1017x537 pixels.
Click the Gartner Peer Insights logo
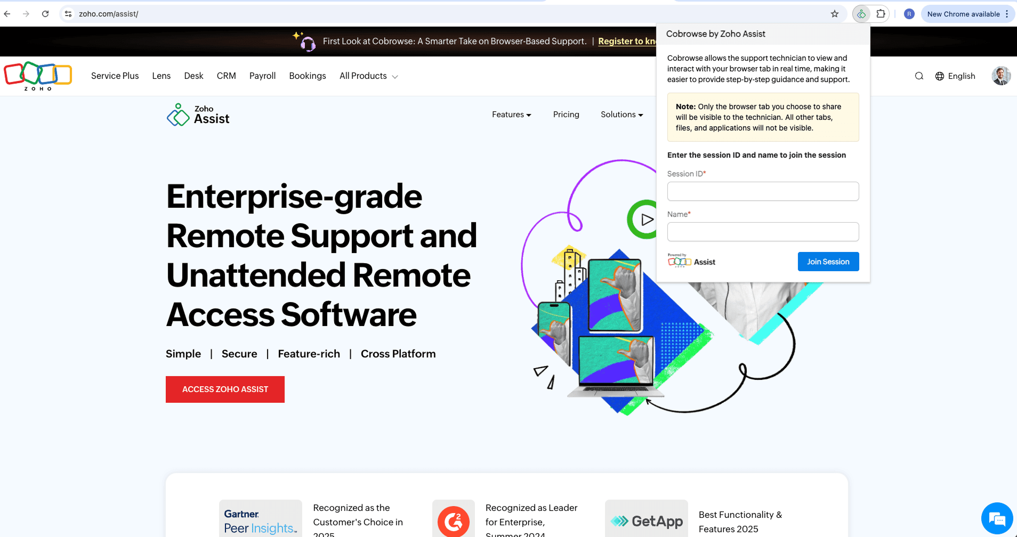[x=260, y=518]
